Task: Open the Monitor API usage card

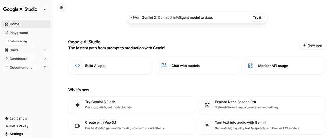Action: coord(283,66)
